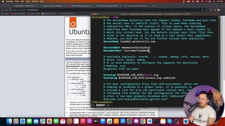Switch to the Create a Linode tab

point(53,6)
